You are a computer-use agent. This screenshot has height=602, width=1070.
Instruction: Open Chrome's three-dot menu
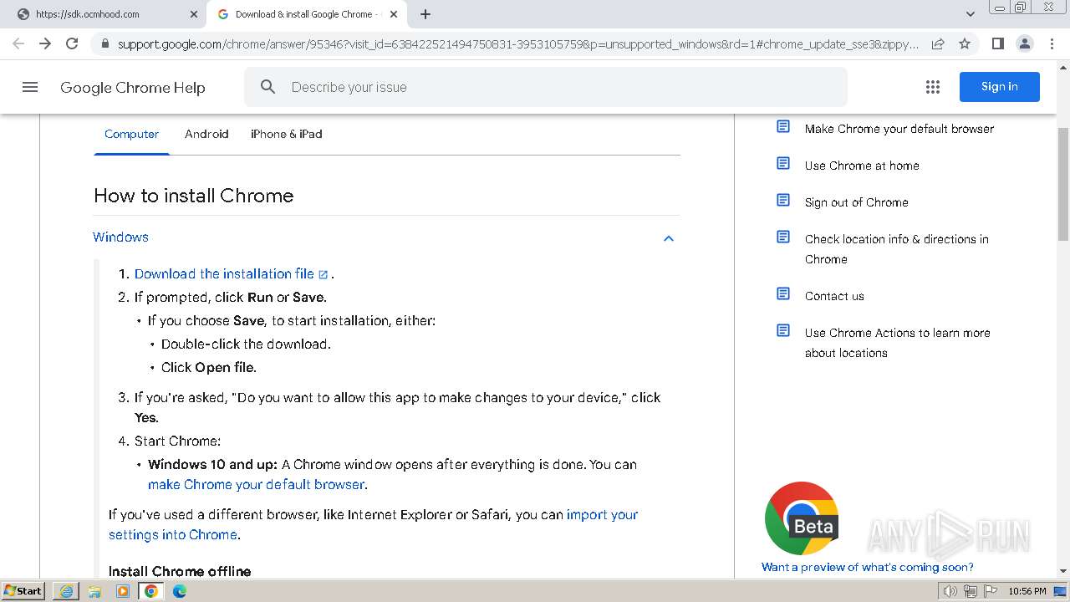pos(1052,43)
